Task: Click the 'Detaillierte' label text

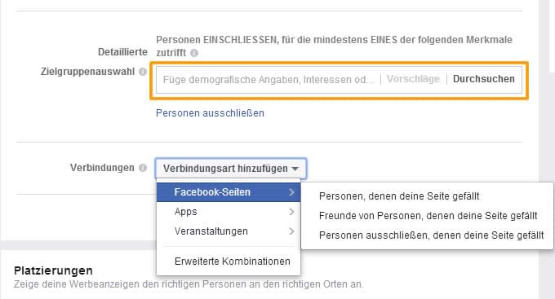Action: tap(122, 52)
